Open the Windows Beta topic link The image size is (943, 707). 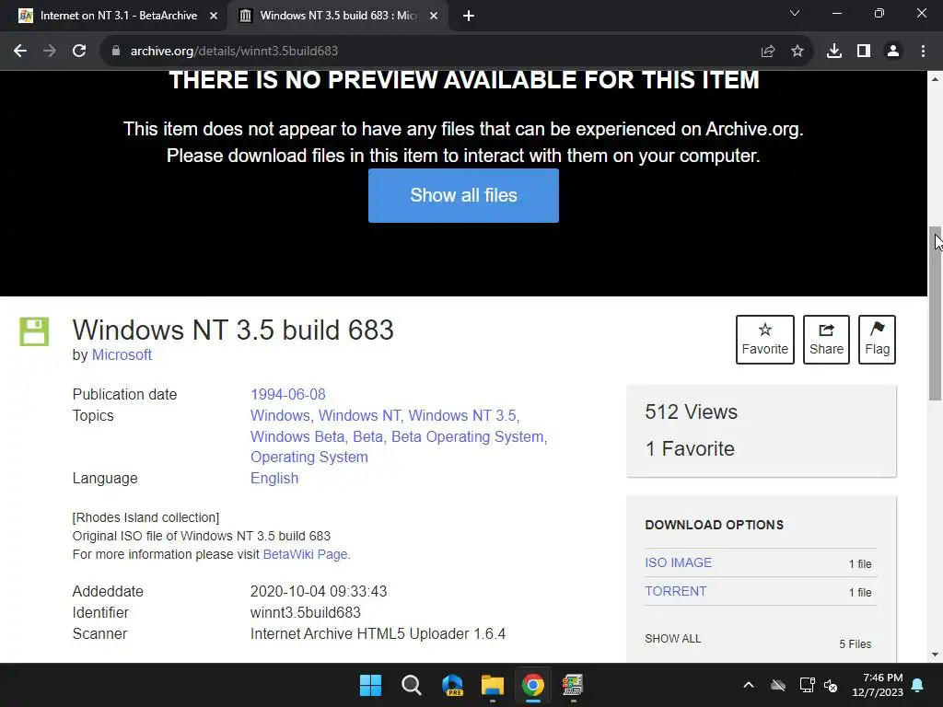297,436
